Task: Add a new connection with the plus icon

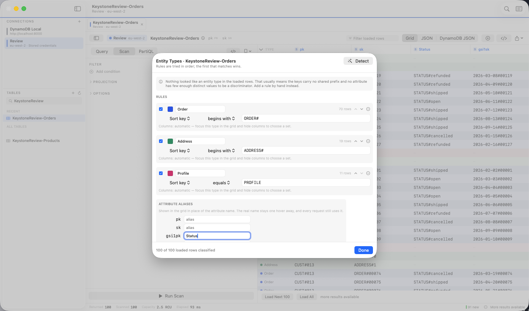Action: (79, 22)
